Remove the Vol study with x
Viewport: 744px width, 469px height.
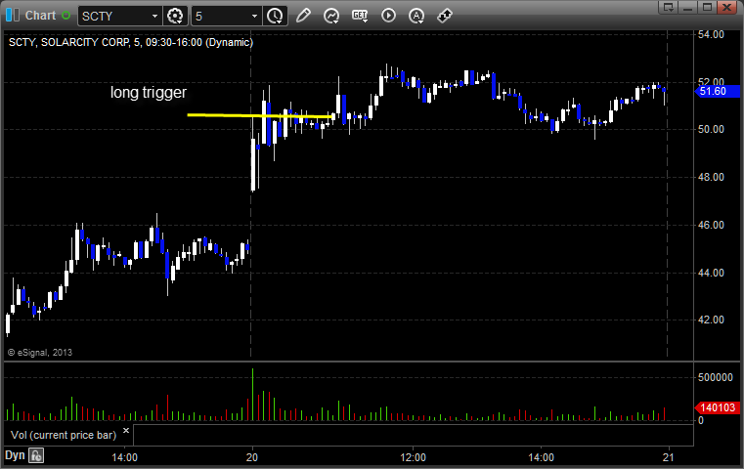coord(126,431)
